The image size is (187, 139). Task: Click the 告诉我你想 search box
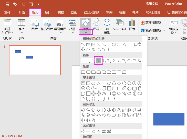point(177,13)
